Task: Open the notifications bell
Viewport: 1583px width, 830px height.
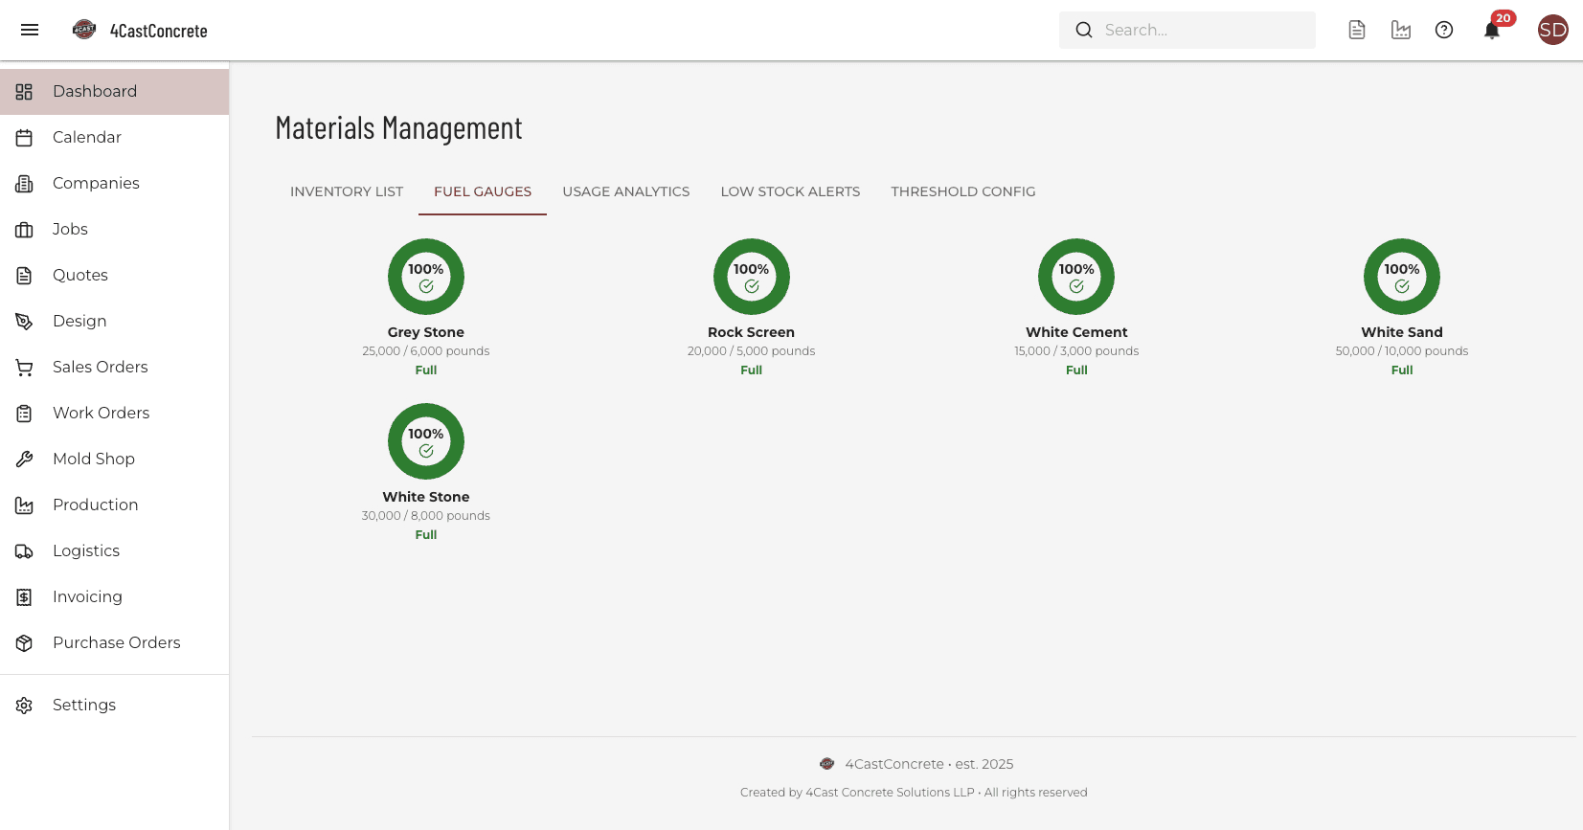Action: [1491, 31]
